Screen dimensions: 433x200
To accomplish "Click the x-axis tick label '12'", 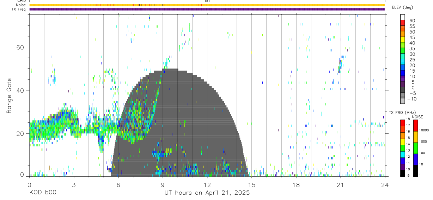I will (x=207, y=185).
